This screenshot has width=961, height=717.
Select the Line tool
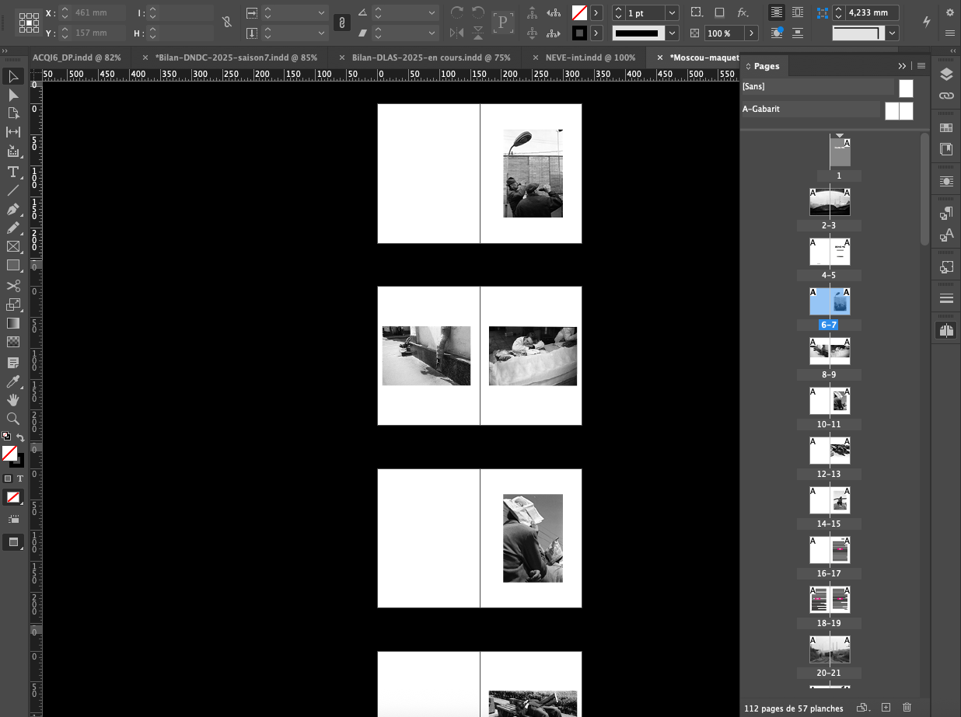point(13,190)
